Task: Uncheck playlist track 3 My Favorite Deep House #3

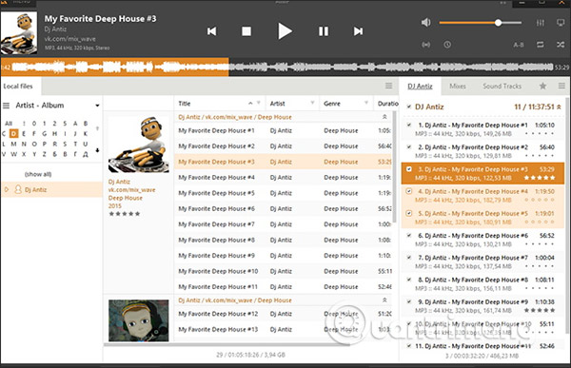Action: [x=409, y=169]
